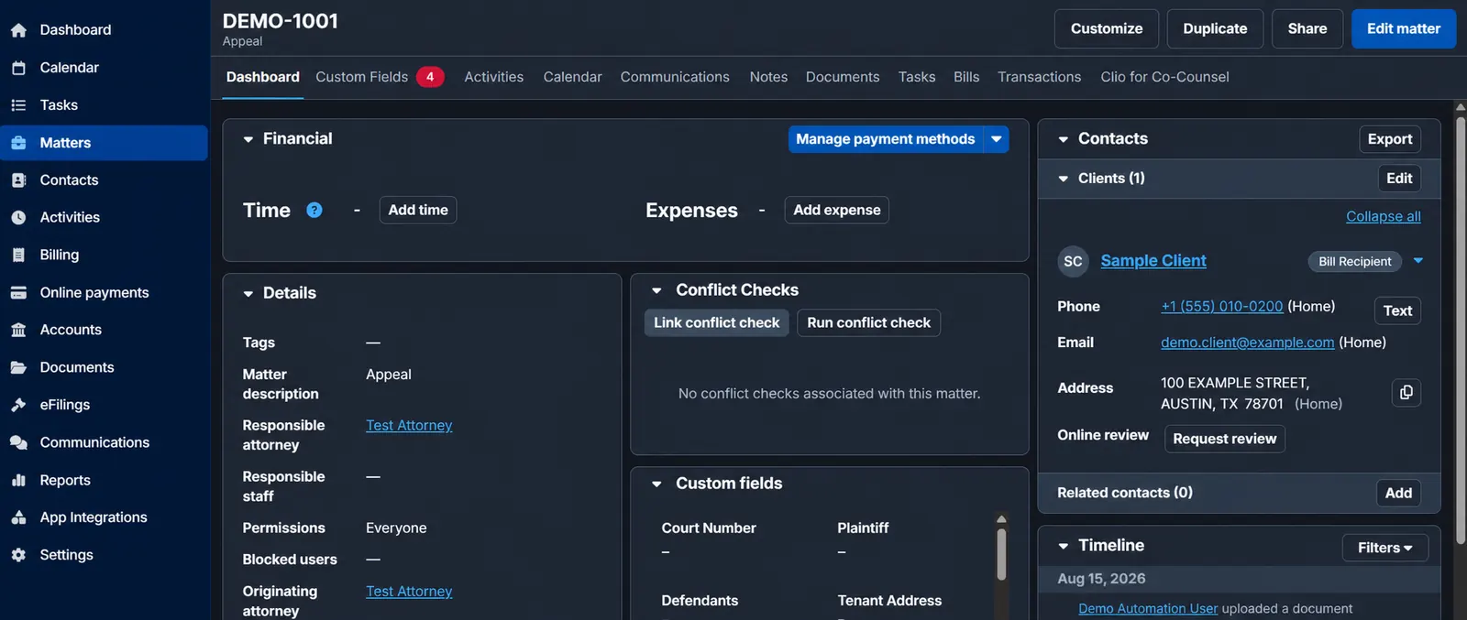Click the Share button
The height and width of the screenshot is (620, 1467).
(x=1307, y=28)
